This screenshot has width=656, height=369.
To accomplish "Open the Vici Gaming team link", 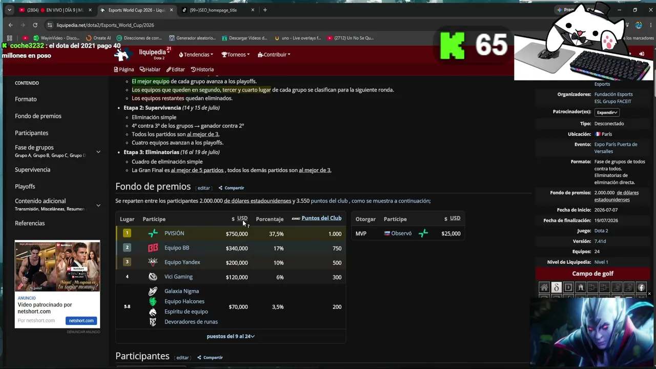I will click(x=178, y=277).
